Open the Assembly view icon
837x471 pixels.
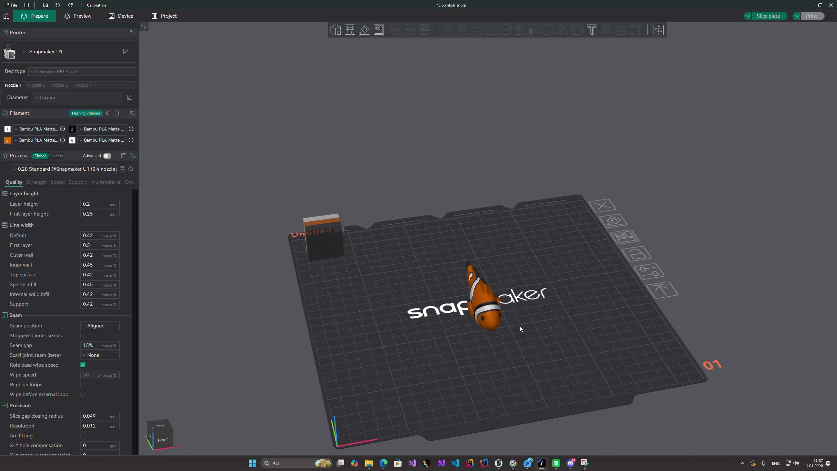(x=658, y=30)
